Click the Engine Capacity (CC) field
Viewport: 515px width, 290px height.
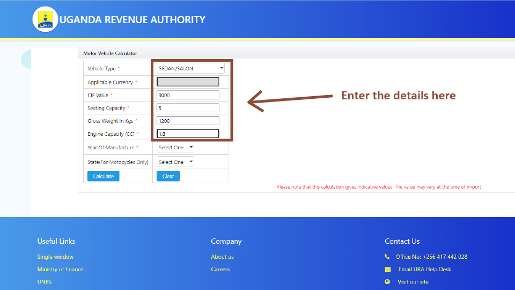(188, 134)
